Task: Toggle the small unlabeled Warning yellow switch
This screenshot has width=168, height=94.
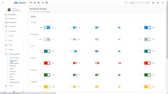Action: (97, 87)
